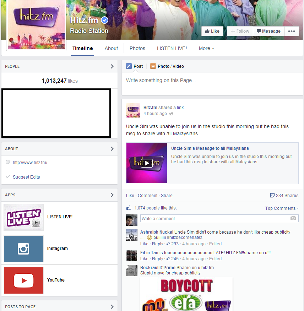Reply to Ashralph Nuckal's comment
Screen dimensions: 304x311
coord(158,244)
